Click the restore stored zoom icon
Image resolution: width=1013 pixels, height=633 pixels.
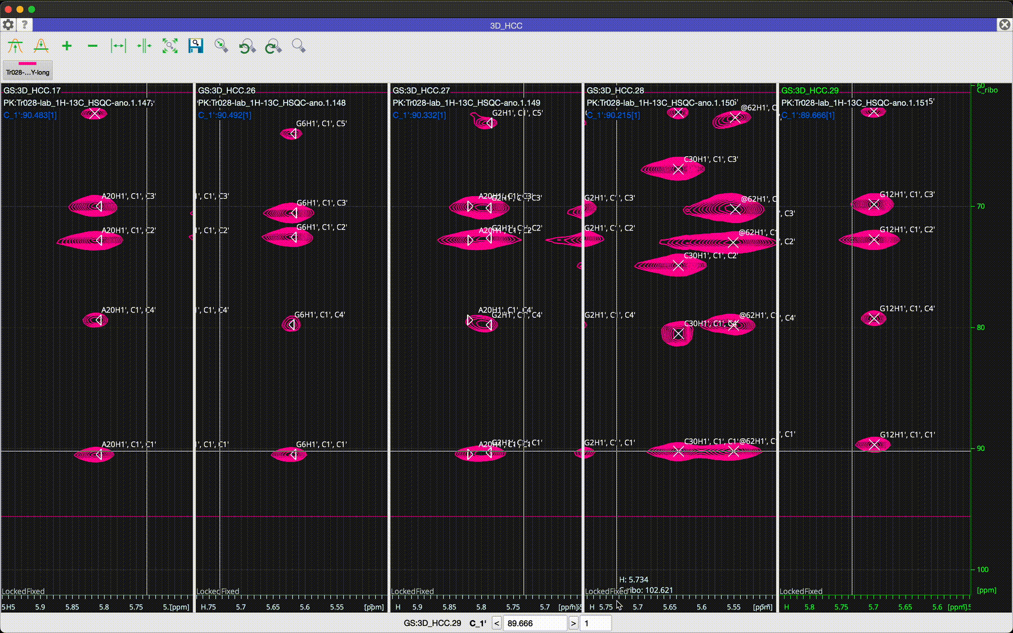point(222,46)
